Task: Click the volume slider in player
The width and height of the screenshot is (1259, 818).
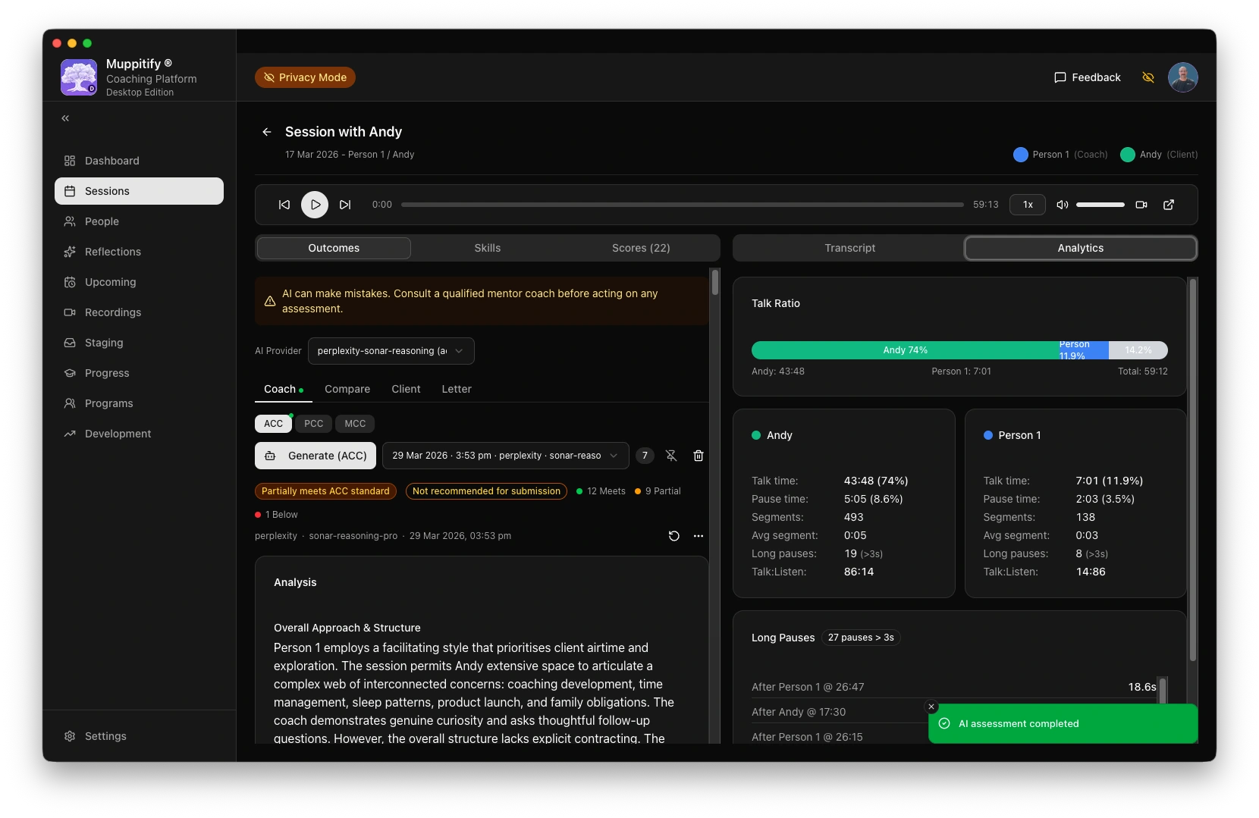Action: click(x=1100, y=205)
